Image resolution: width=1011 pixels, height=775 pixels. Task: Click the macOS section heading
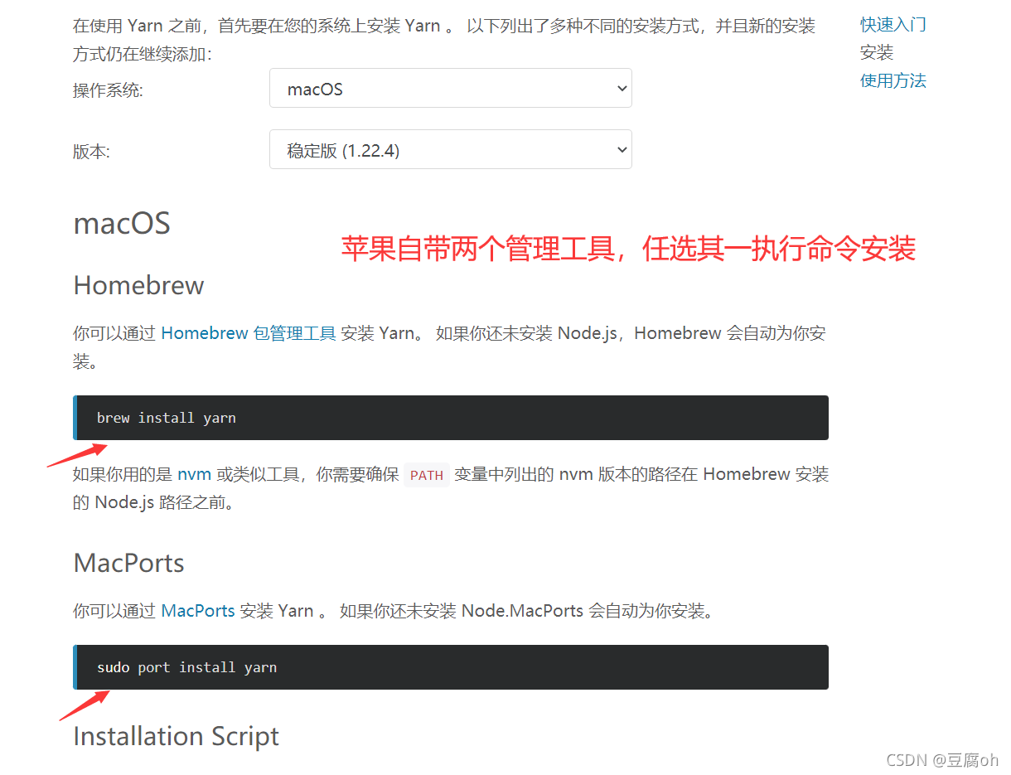tap(122, 223)
